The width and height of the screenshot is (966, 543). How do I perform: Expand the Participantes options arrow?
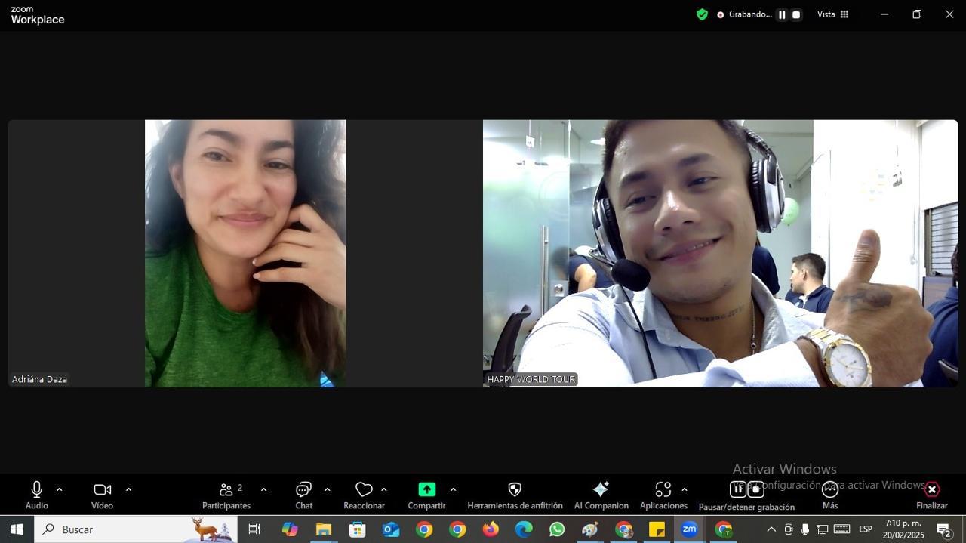point(263,489)
